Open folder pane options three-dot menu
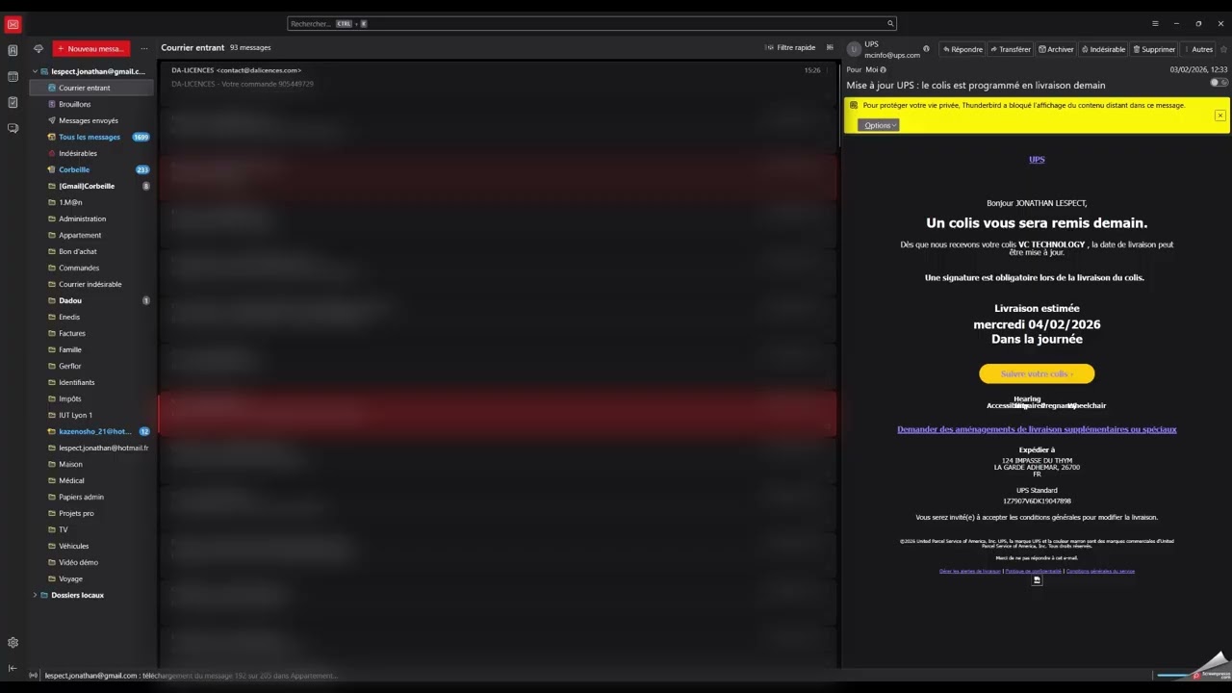 coord(144,48)
